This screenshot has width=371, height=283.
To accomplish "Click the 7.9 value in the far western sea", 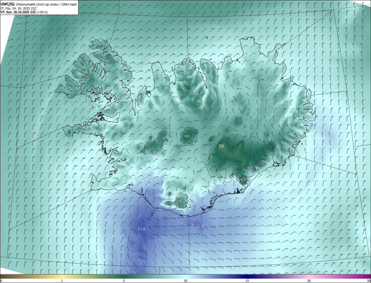I will coord(26,175).
